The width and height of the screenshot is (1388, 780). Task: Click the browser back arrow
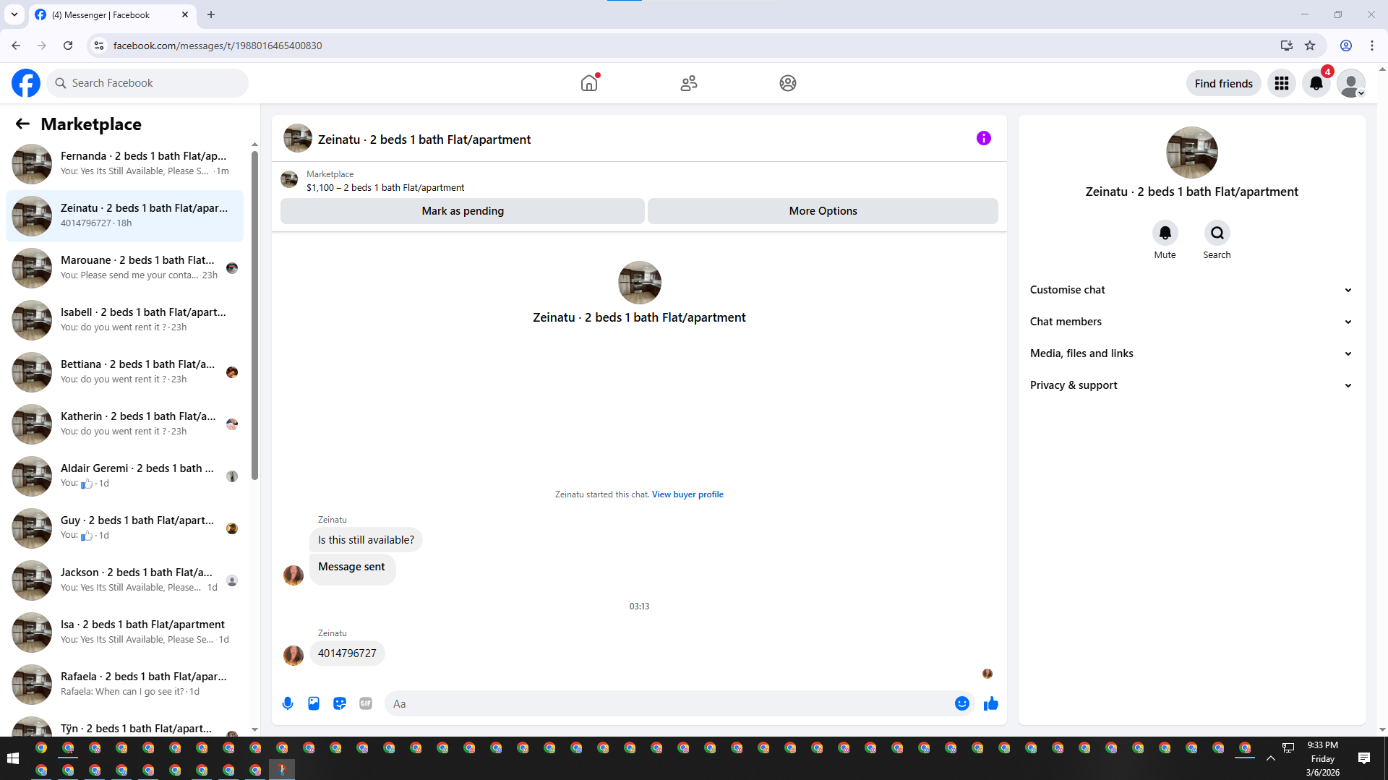16,46
